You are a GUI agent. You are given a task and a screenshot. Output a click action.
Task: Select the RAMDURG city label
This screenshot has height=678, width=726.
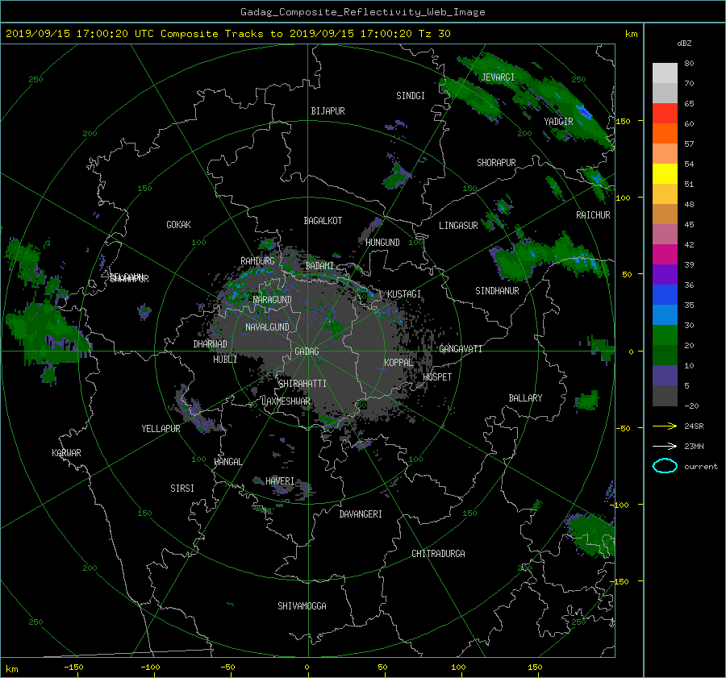(x=257, y=261)
